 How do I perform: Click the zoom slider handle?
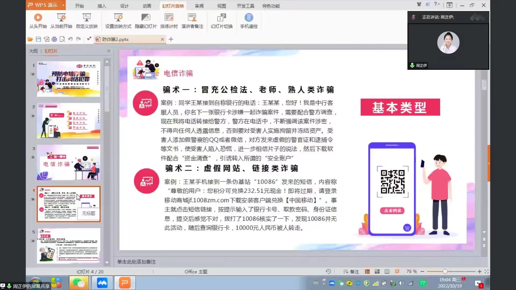tap(445, 272)
